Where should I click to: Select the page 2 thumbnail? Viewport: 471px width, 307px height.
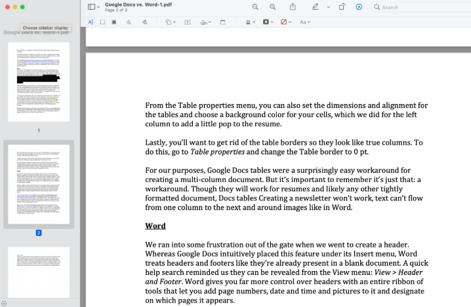point(39,184)
